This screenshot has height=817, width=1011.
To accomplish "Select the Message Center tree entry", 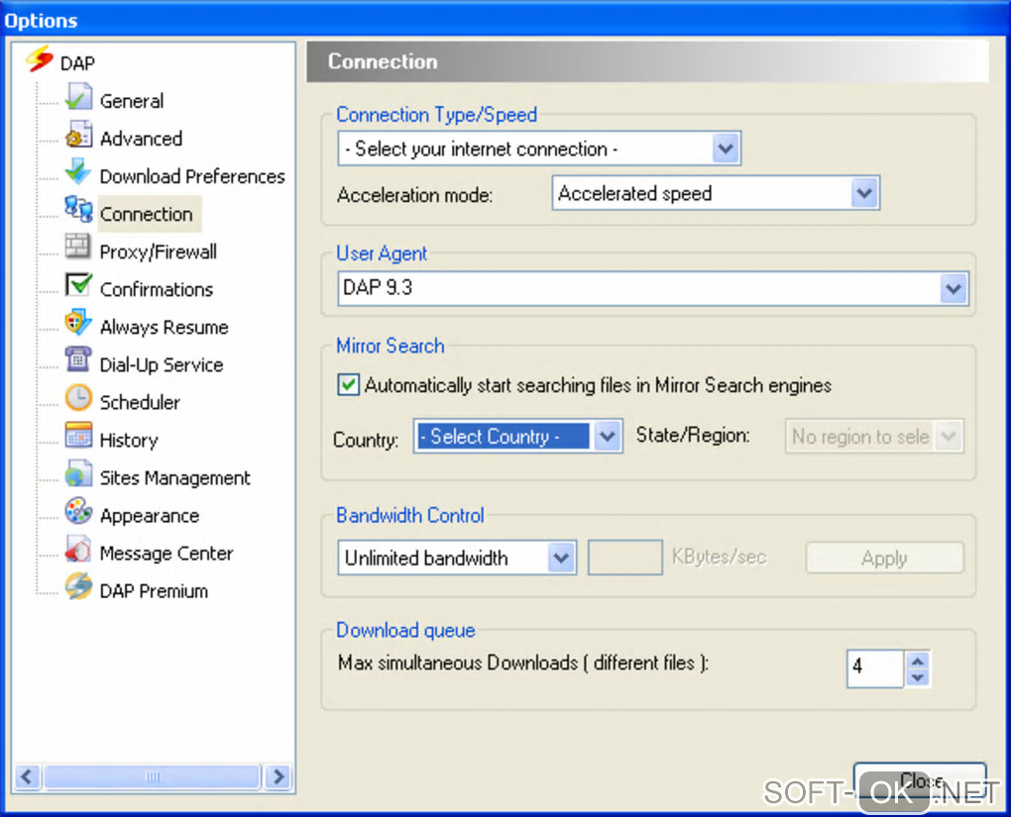I will (x=167, y=554).
